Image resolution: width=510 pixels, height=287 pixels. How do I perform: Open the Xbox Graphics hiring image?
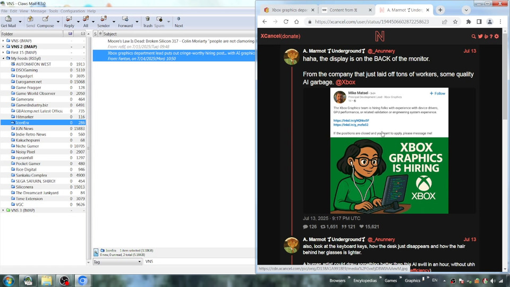389,150
